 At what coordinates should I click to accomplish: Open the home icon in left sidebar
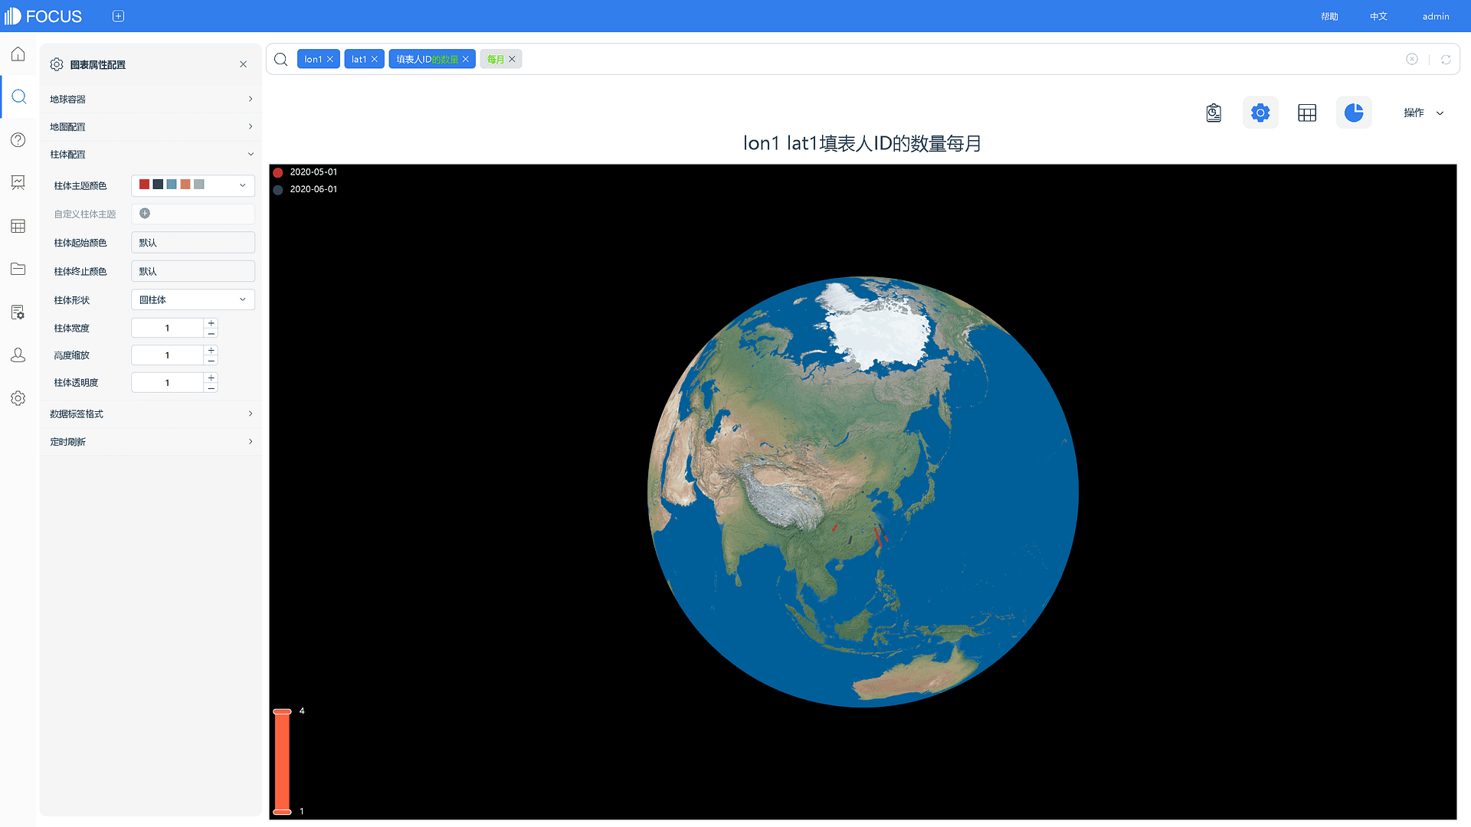(18, 54)
